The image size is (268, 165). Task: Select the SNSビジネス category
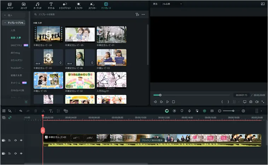[x=16, y=45]
